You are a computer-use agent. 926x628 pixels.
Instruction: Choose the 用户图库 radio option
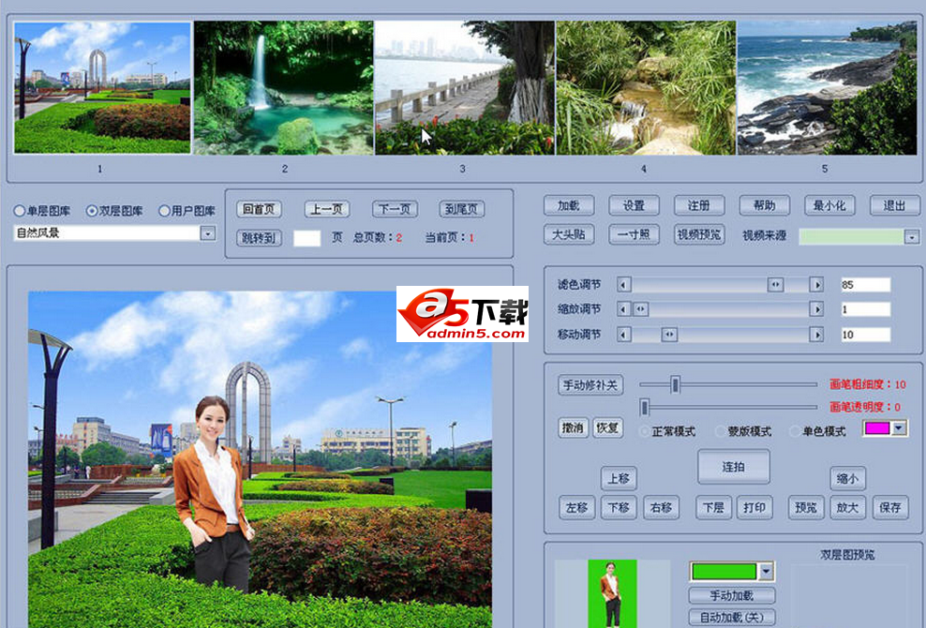coord(165,211)
